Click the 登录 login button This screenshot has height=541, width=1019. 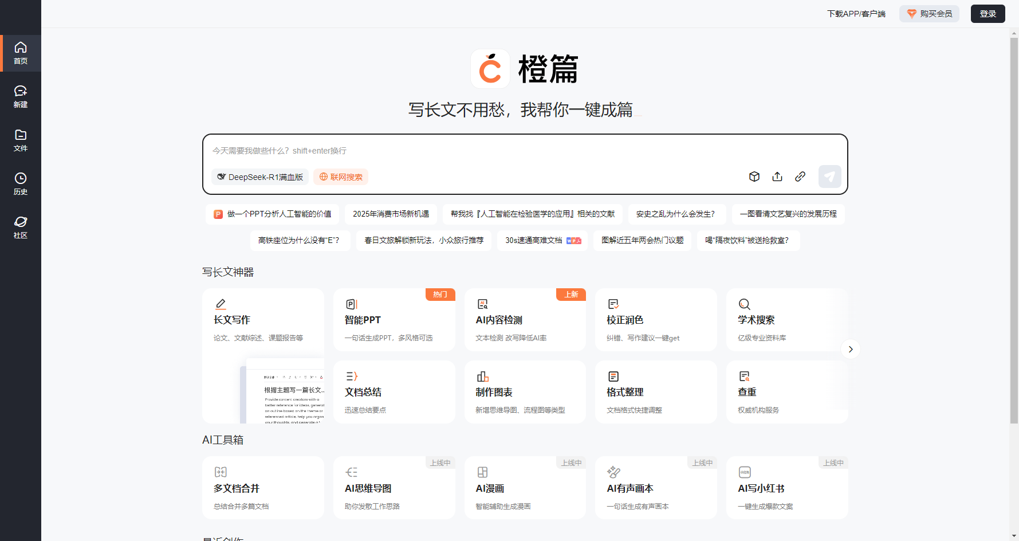(987, 14)
